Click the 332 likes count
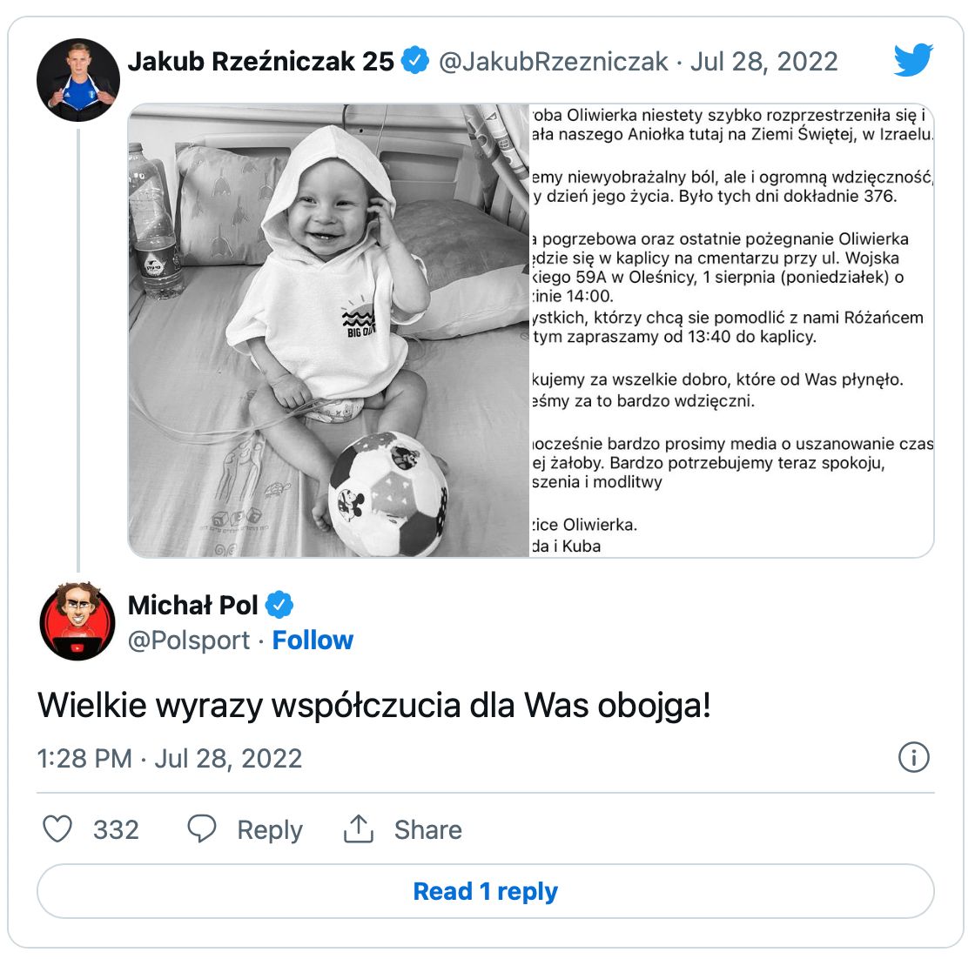The height and width of the screenshot is (959, 975). tap(116, 829)
